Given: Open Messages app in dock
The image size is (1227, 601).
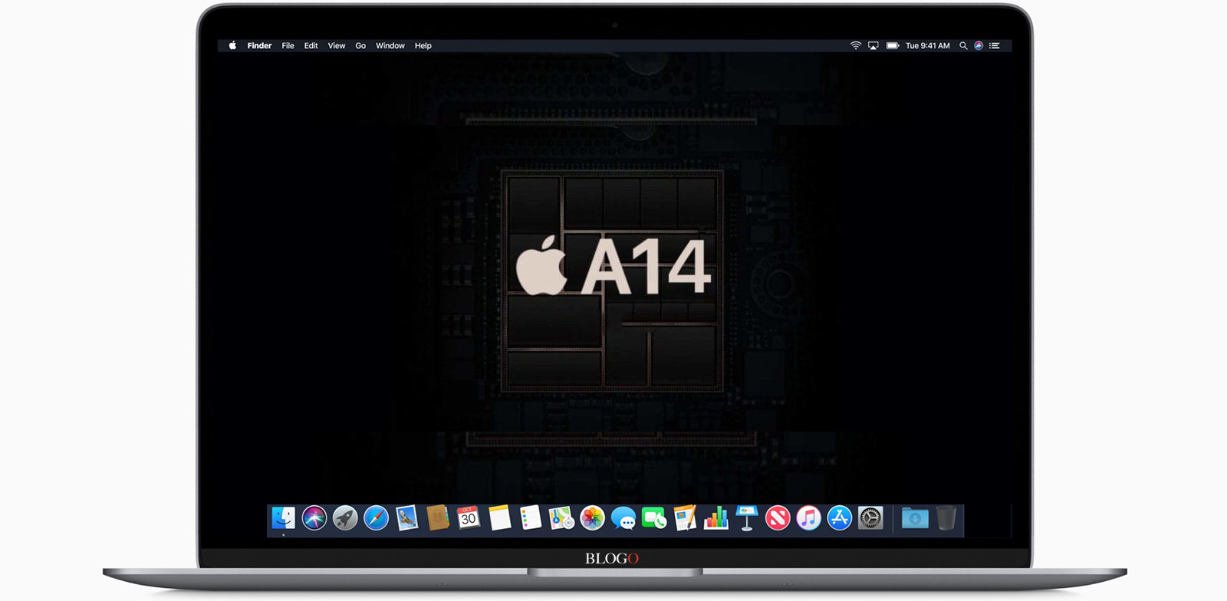Looking at the screenshot, I should [x=623, y=519].
